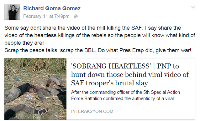
Task: Click 'After the commanding officer' description line
Action: click(125, 92)
